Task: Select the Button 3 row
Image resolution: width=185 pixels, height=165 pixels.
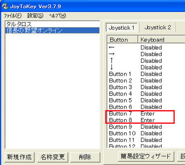Action: point(146,87)
